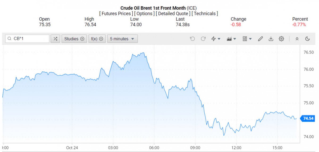
Task: Open the 5 minutes interval dropdown
Action: [x=122, y=39]
